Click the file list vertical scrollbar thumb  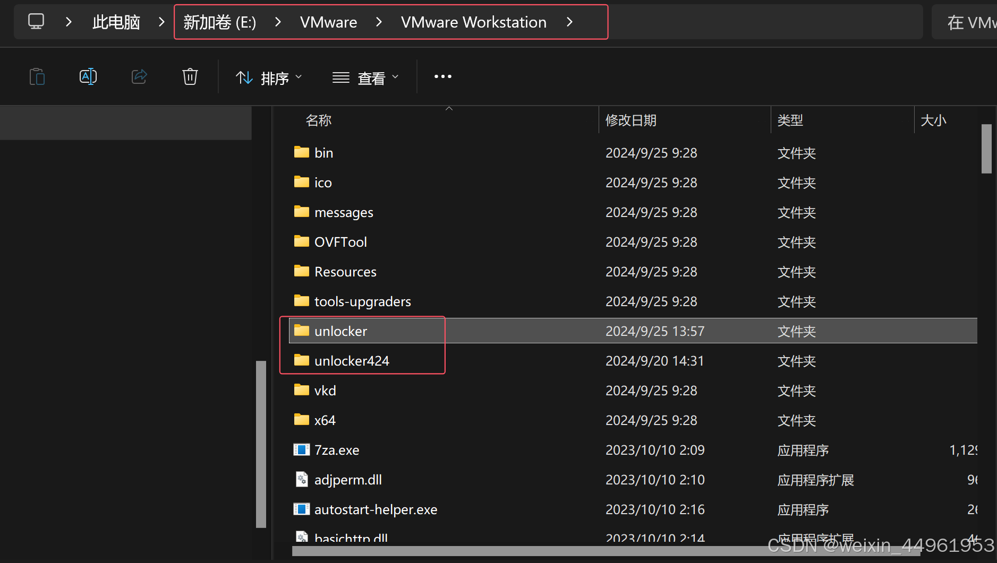[987, 149]
